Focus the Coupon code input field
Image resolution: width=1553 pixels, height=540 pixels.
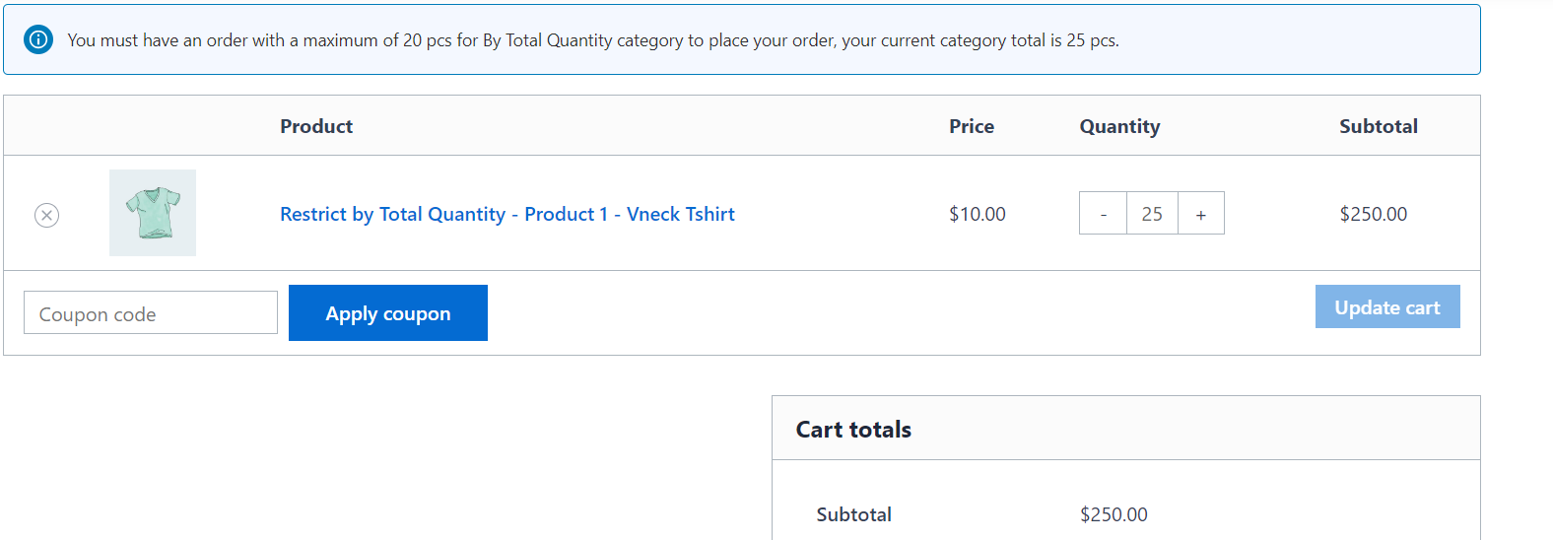151,313
